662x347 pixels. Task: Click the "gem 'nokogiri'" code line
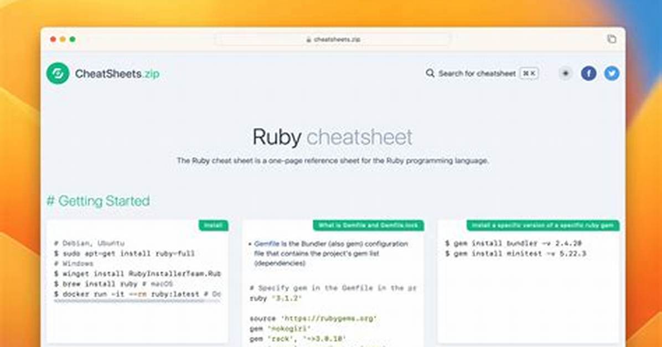[280, 328]
